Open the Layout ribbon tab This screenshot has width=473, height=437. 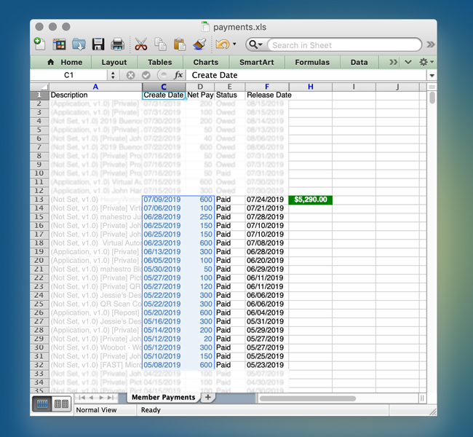click(x=114, y=62)
